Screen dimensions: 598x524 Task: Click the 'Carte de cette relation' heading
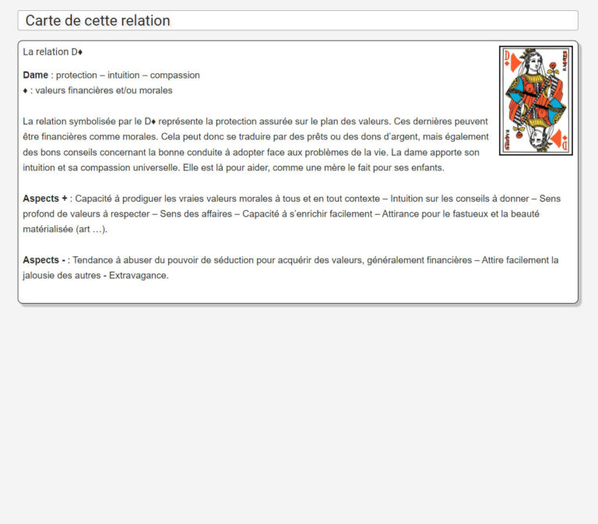click(97, 20)
